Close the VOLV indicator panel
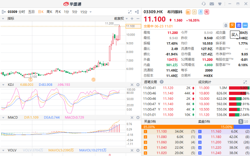 (132, 150)
